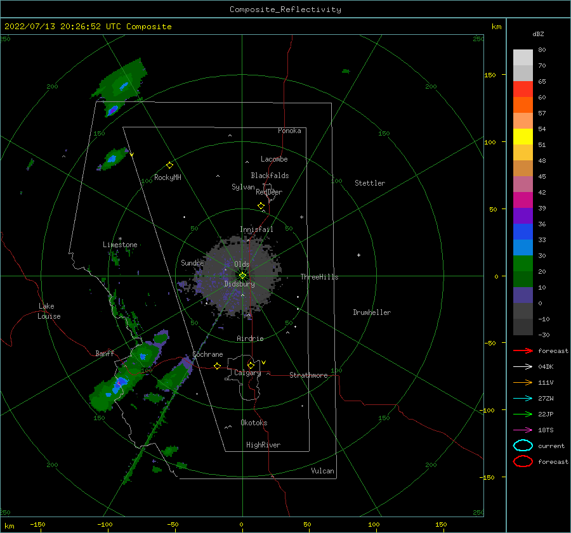Image resolution: width=571 pixels, height=533 pixels.
Task: Select the white 04DK arrow legend symbol
Action: [523, 366]
